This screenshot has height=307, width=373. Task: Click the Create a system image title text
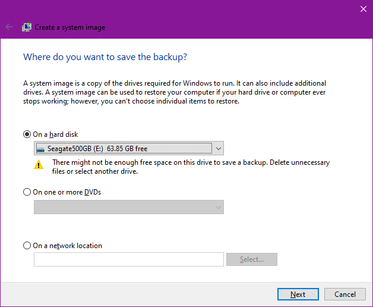click(x=70, y=27)
